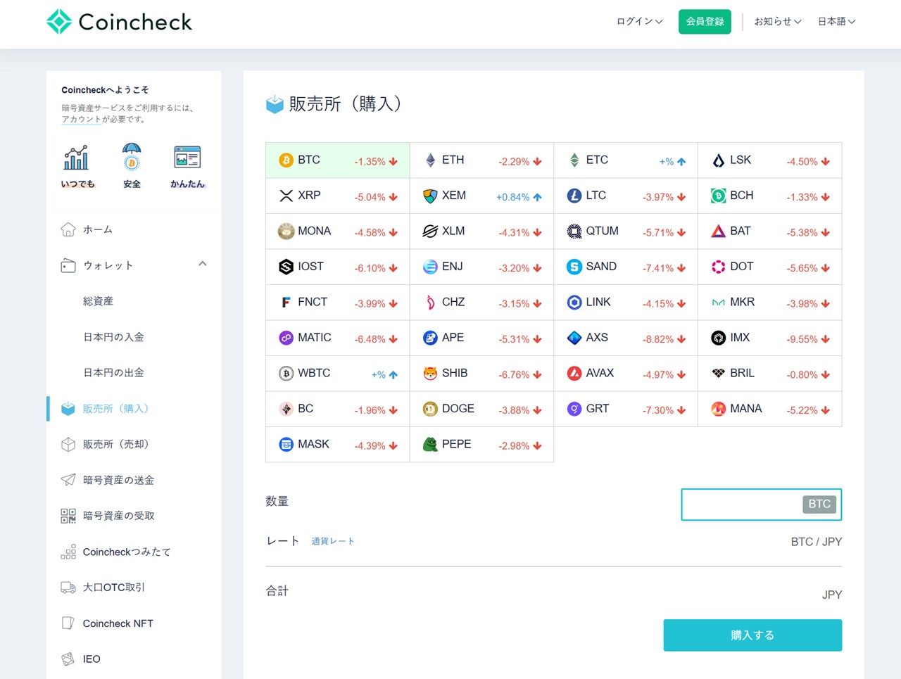
Task: Select the LINK cell
Action: pos(626,303)
